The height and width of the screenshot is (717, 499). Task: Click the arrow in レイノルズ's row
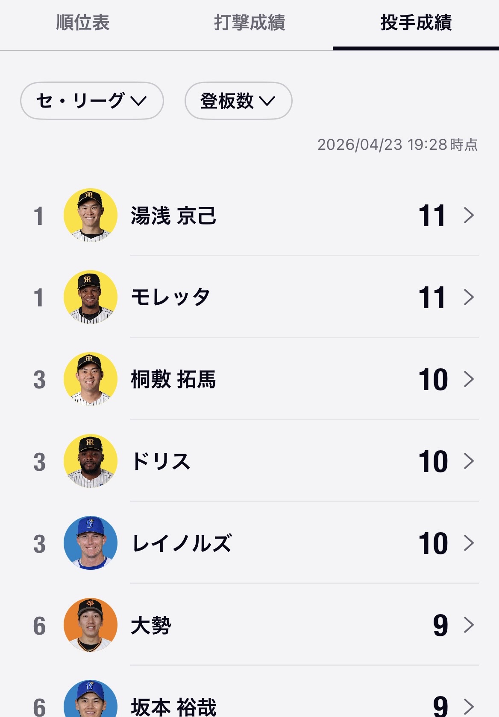coord(469,543)
